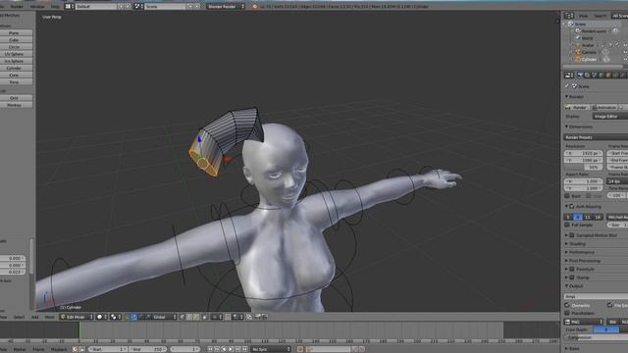Screen dimensions: 628x353
Task: Adjust the resolution percentage slider
Action: [x=583, y=167]
